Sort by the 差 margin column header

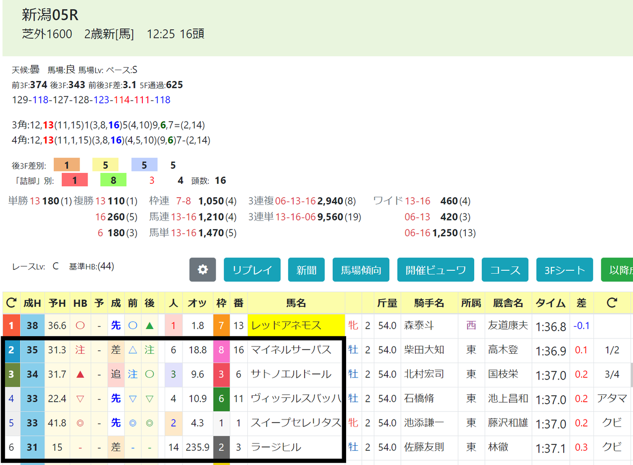[582, 303]
